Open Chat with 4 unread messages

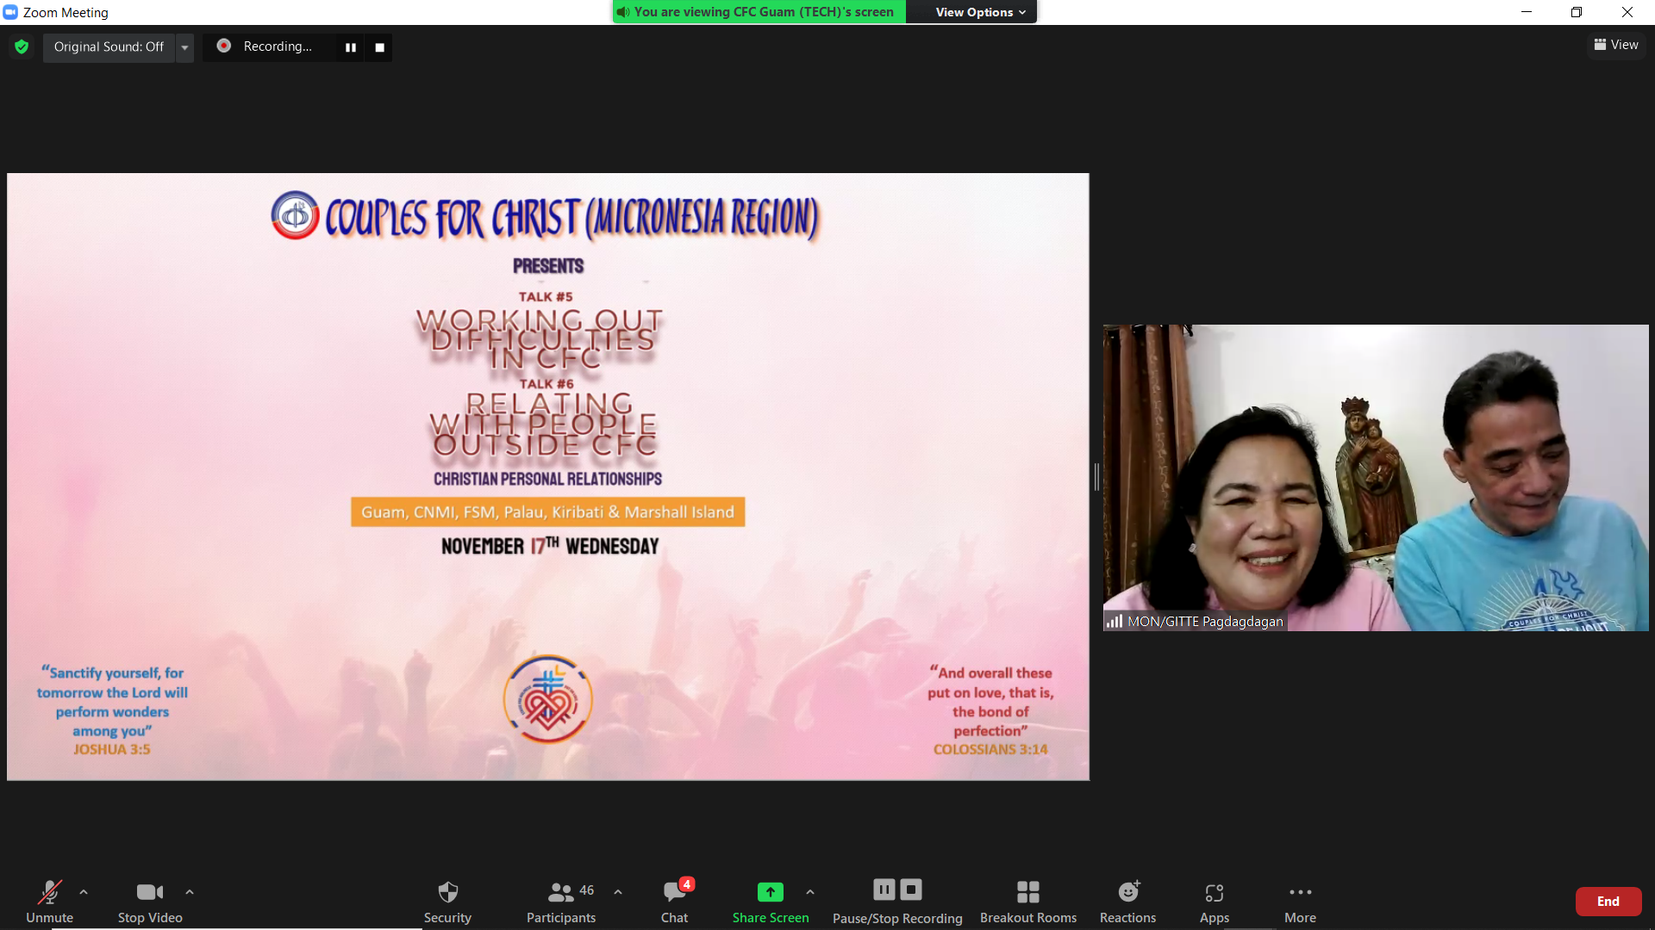click(675, 901)
